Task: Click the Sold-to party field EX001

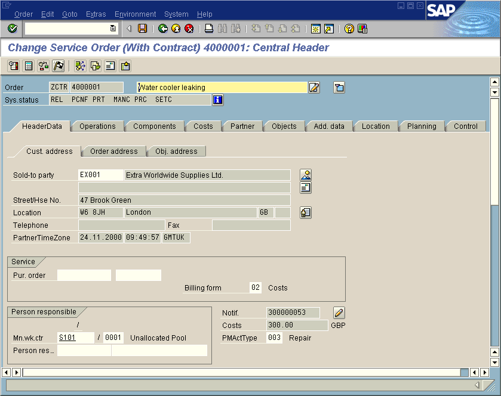Action: tap(101, 175)
